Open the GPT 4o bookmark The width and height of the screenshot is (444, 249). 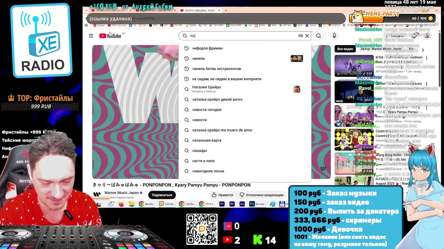point(285,25)
